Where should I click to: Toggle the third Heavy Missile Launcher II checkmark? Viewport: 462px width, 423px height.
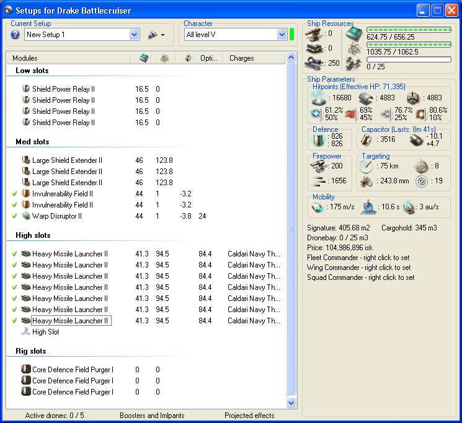pos(14,276)
